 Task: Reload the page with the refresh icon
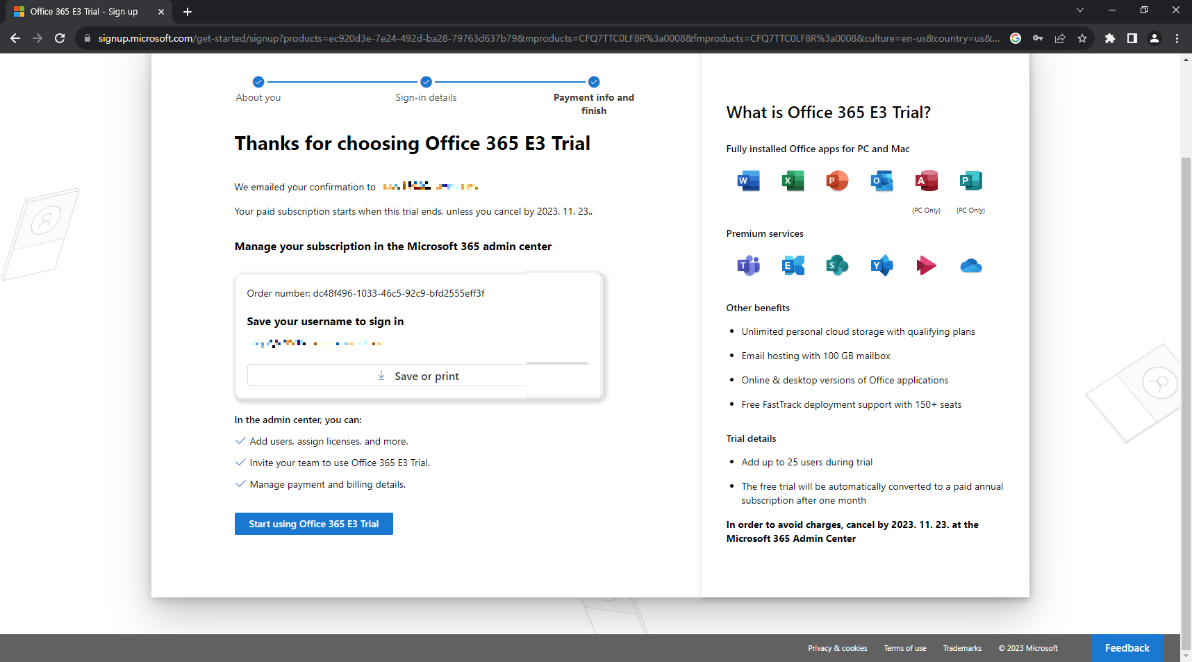pyautogui.click(x=60, y=38)
